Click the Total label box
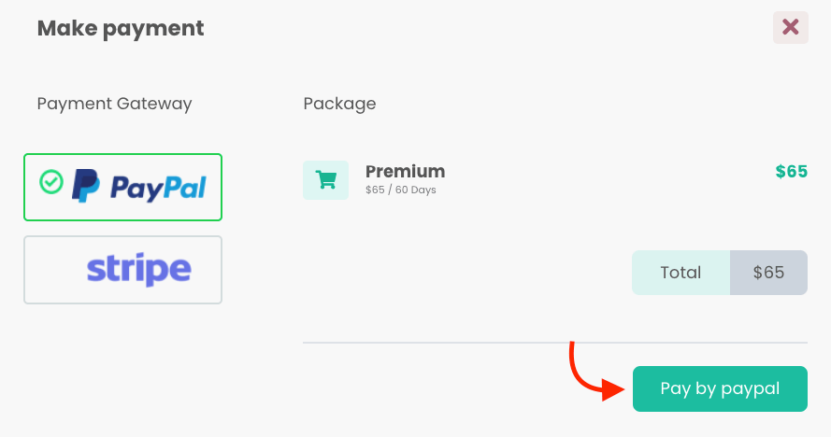The height and width of the screenshot is (437, 831). (681, 273)
